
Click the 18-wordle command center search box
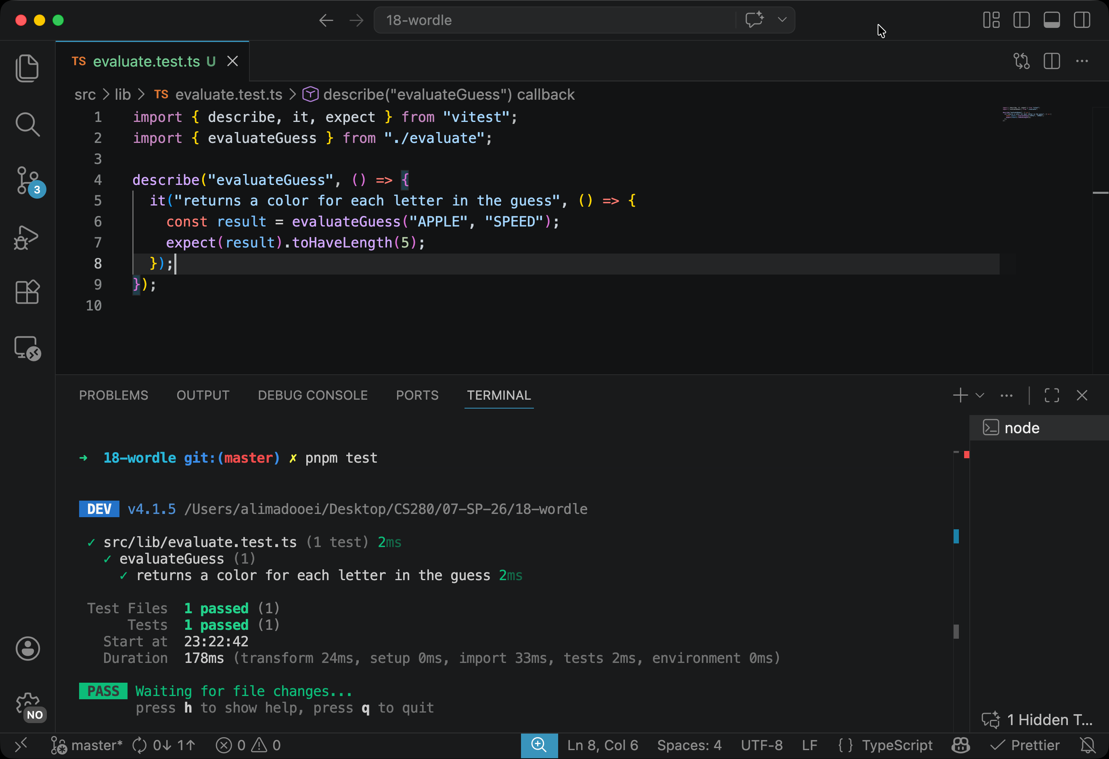click(x=554, y=20)
